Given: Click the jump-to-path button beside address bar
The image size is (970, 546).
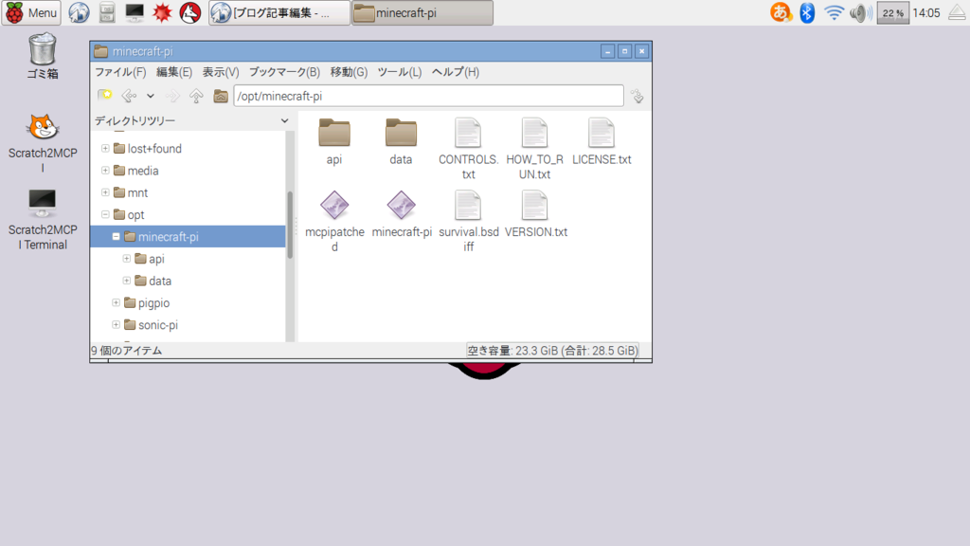Looking at the screenshot, I should tap(638, 96).
